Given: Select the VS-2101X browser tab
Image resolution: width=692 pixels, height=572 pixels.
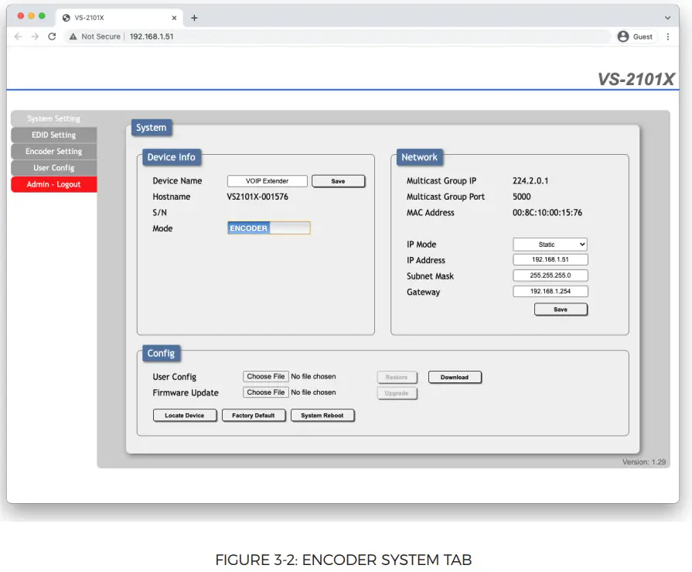Looking at the screenshot, I should pos(119,18).
